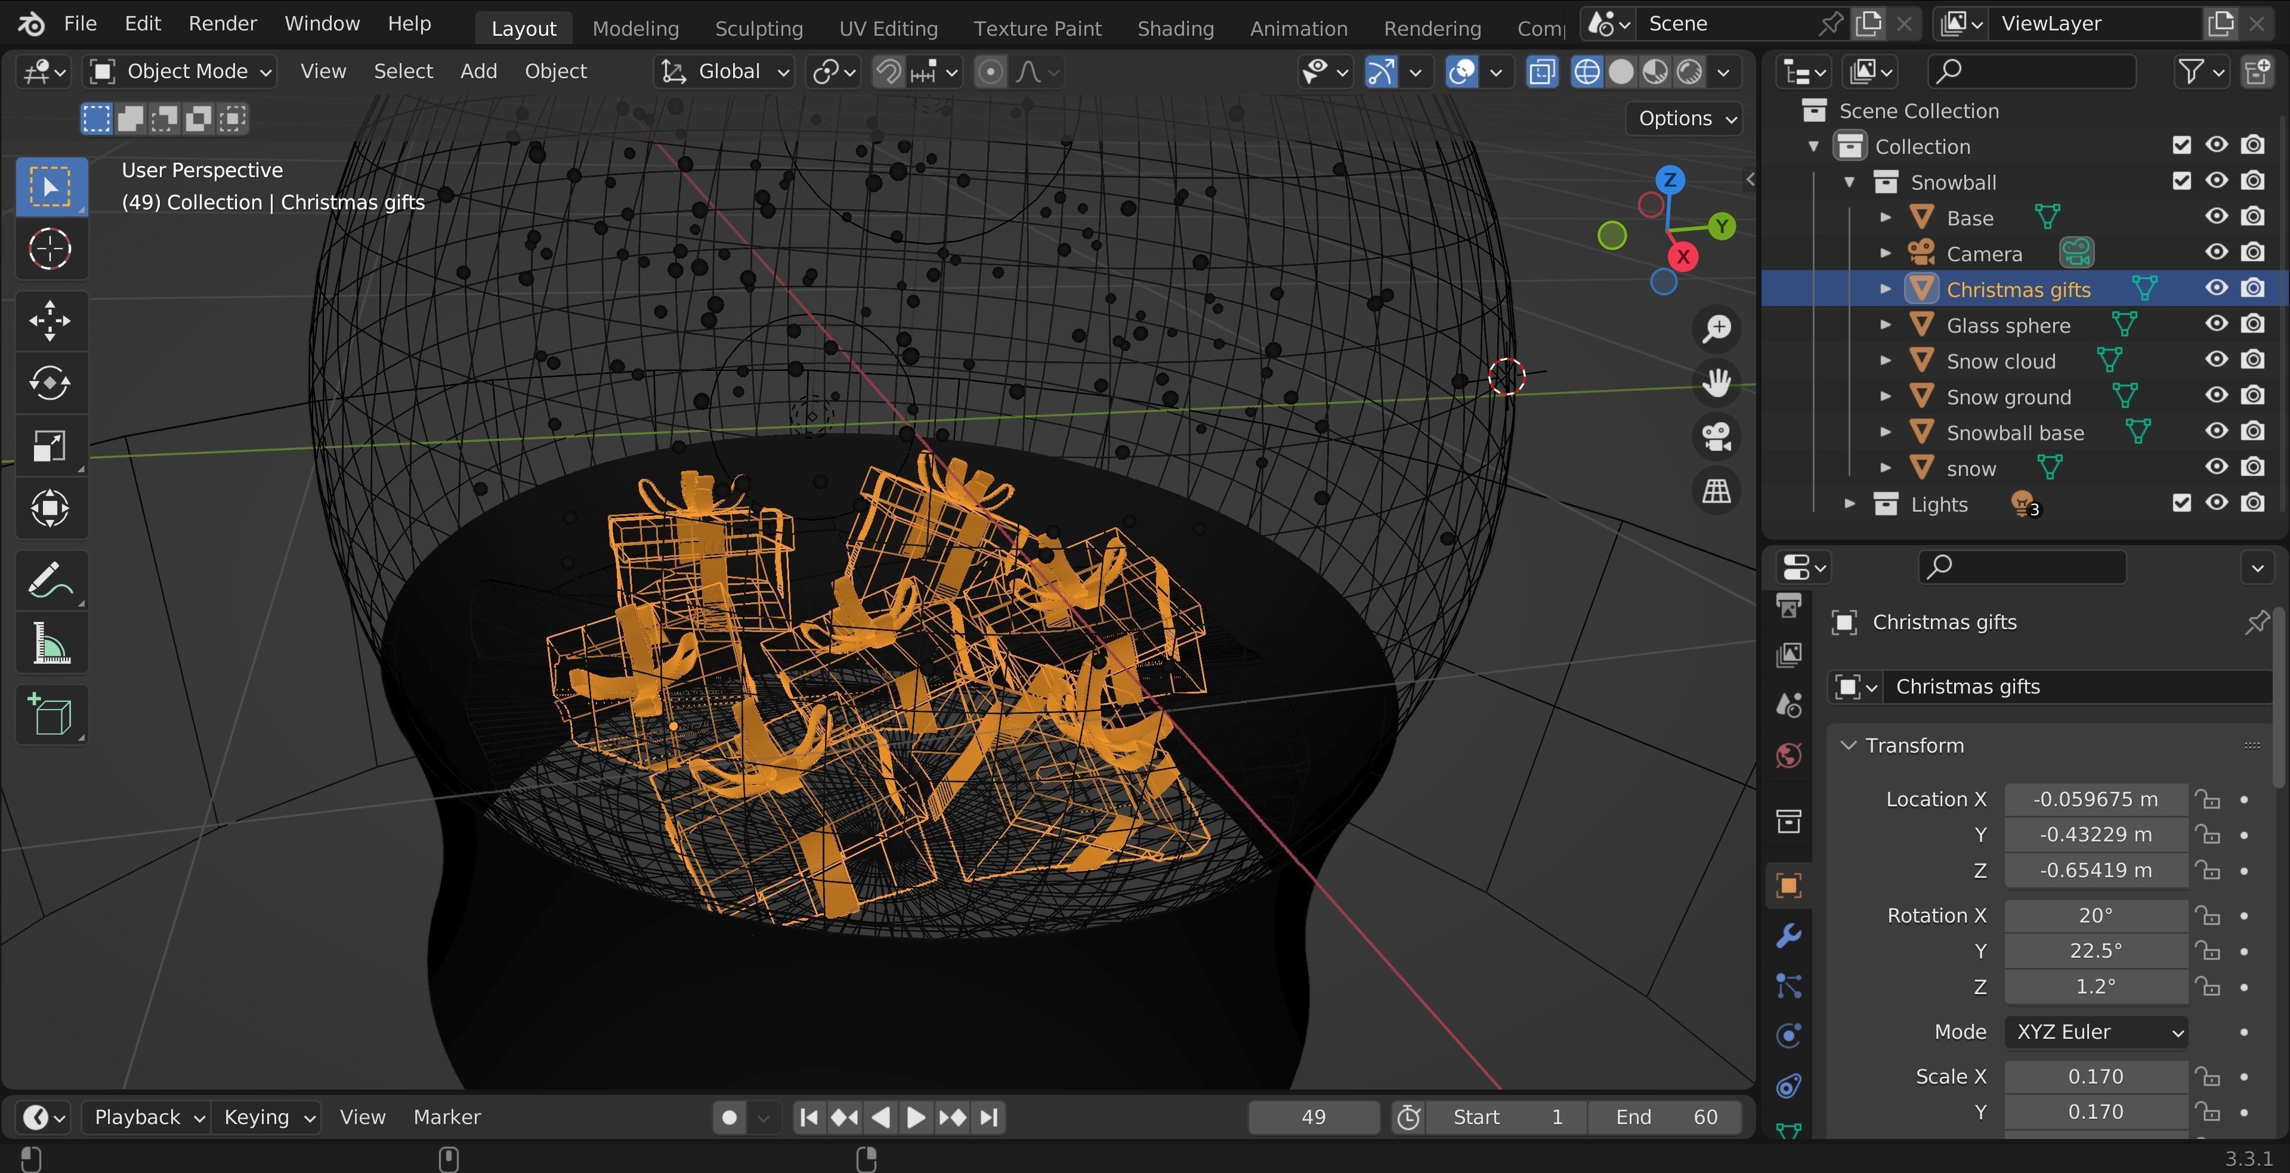Jump to the first frame
This screenshot has height=1173, width=2290.
coord(809,1117)
